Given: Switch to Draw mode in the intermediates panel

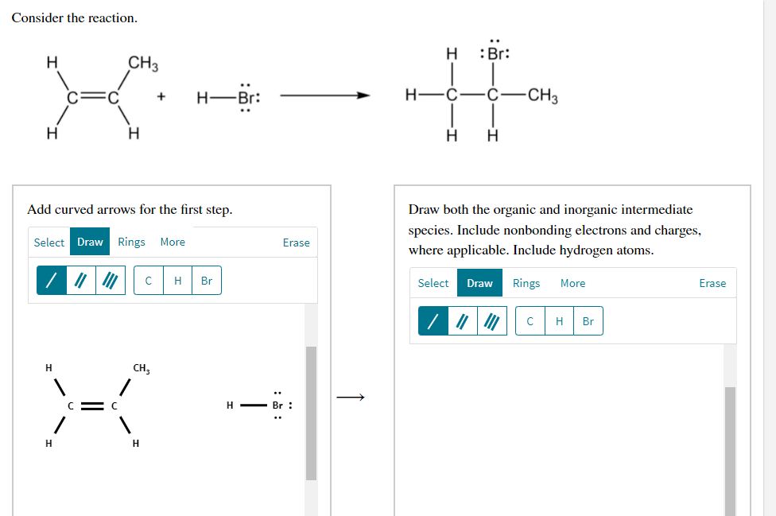Looking at the screenshot, I should coord(479,283).
